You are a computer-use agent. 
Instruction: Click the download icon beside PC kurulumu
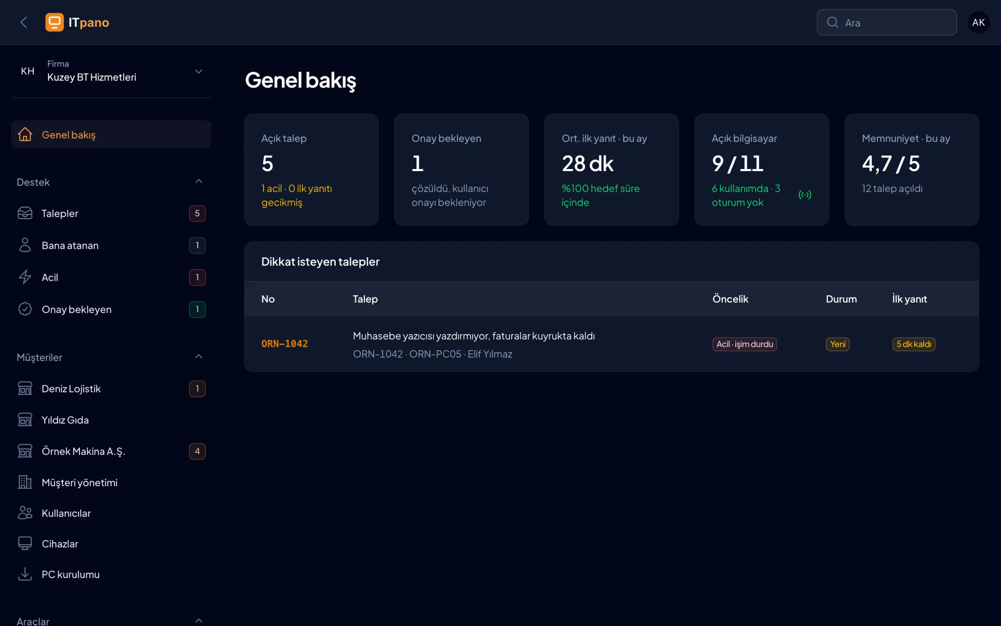[25, 574]
